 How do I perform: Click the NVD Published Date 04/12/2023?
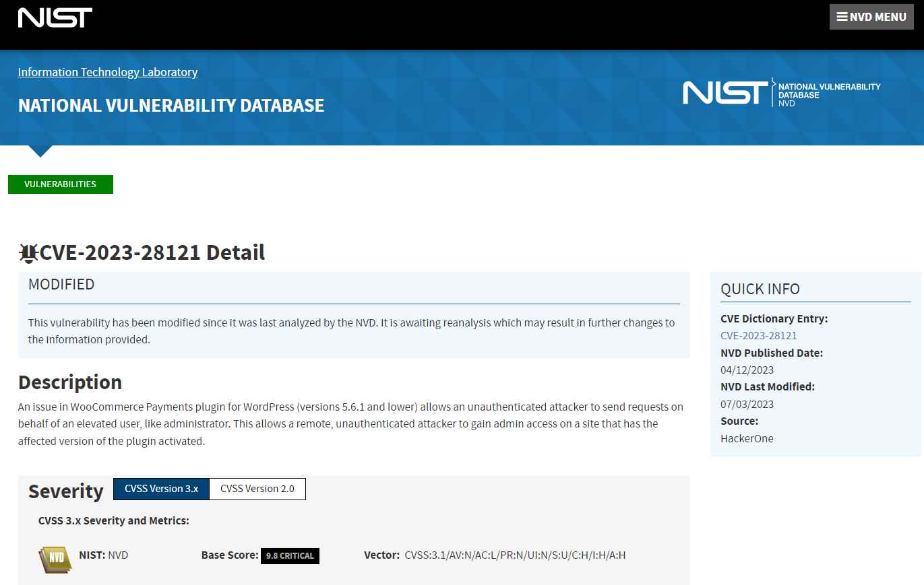(747, 370)
